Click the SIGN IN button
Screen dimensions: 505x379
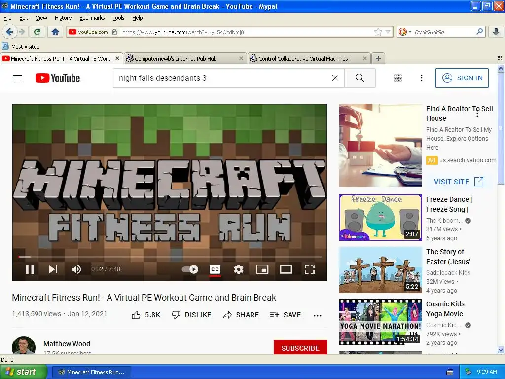coord(462,78)
